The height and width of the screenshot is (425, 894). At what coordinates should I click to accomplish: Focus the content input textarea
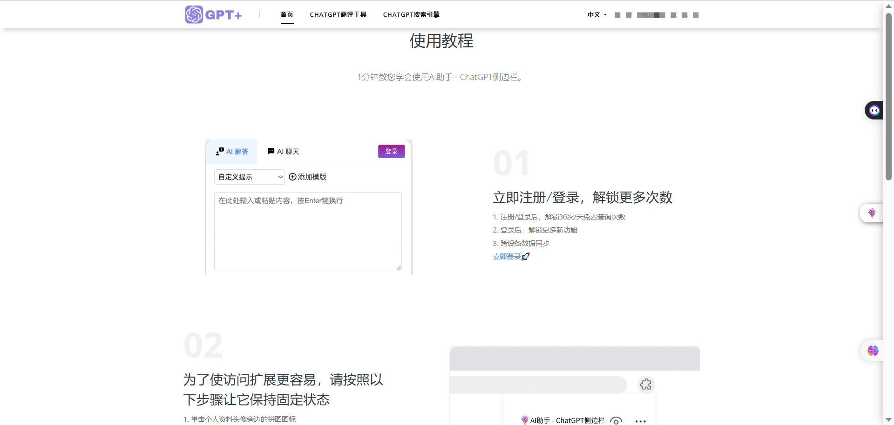click(x=308, y=231)
